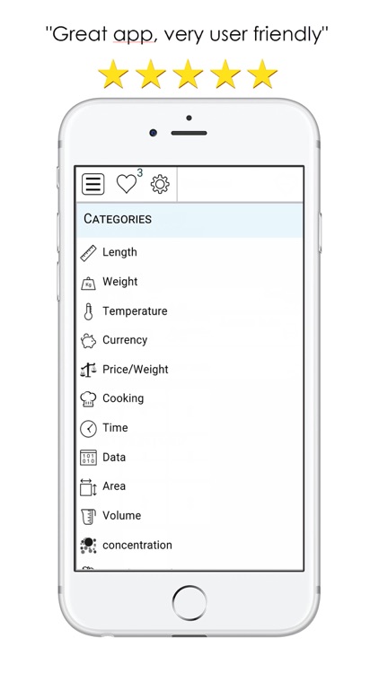Select the Area category
Viewport: 379px width, 673px height.
[189, 486]
